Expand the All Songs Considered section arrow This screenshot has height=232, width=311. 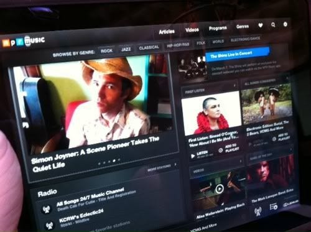(287, 78)
